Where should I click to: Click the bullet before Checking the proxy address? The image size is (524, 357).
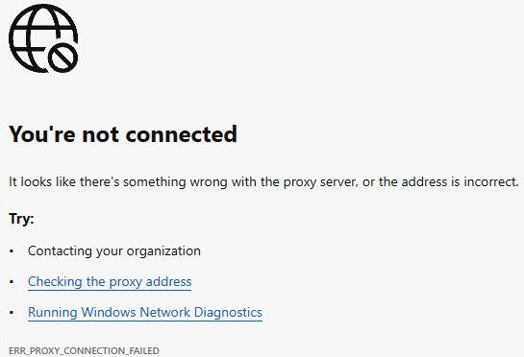pos(12,282)
